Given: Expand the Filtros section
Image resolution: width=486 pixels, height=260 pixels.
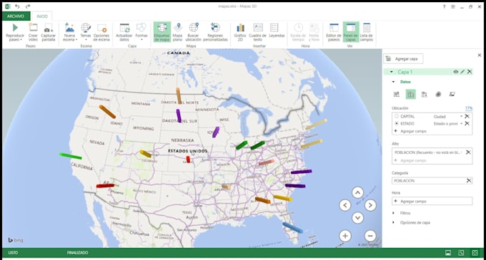Looking at the screenshot, I should (x=393, y=213).
